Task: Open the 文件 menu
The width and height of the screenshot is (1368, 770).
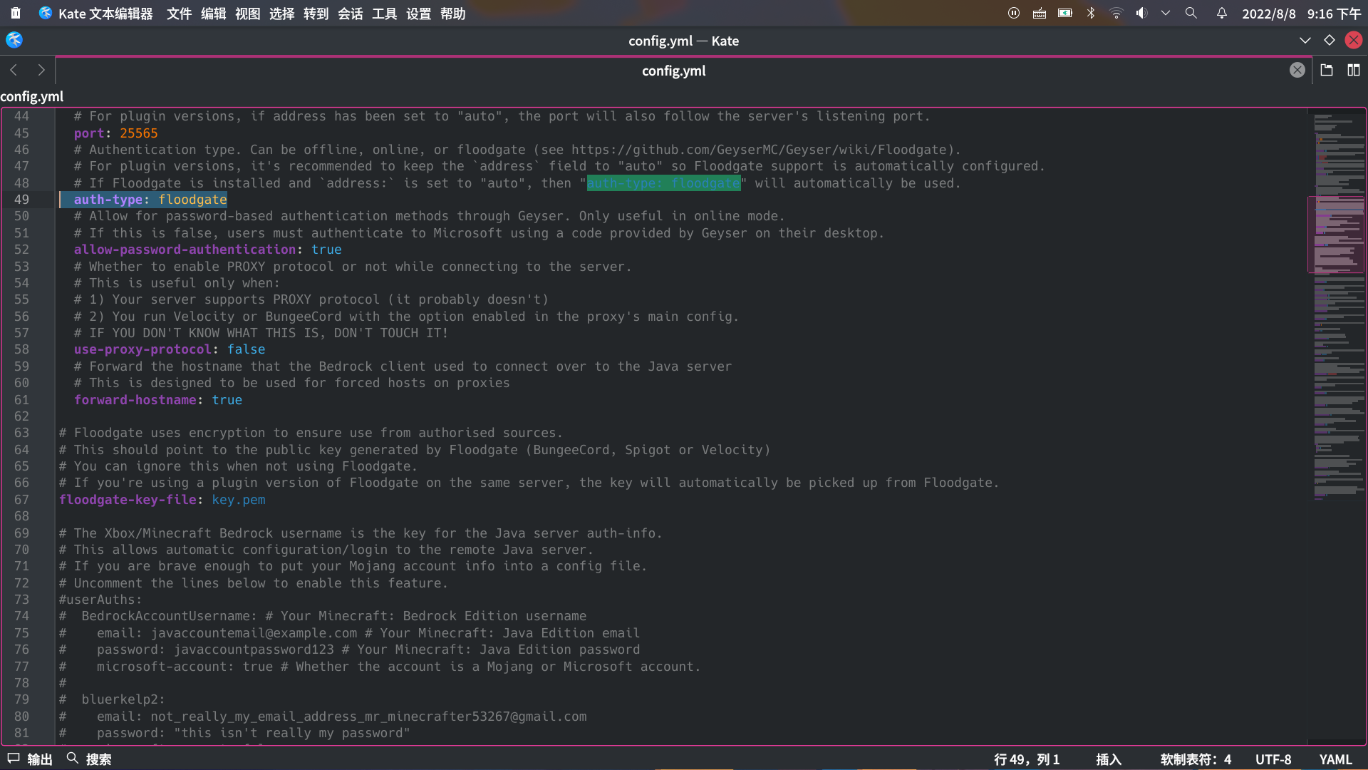Action: [x=179, y=14]
